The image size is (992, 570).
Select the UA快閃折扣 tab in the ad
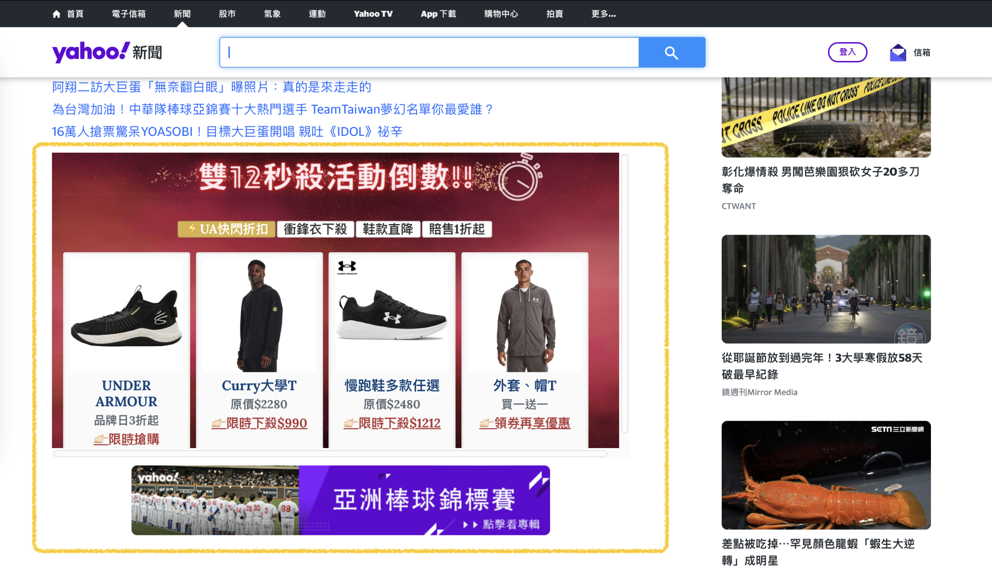[226, 229]
